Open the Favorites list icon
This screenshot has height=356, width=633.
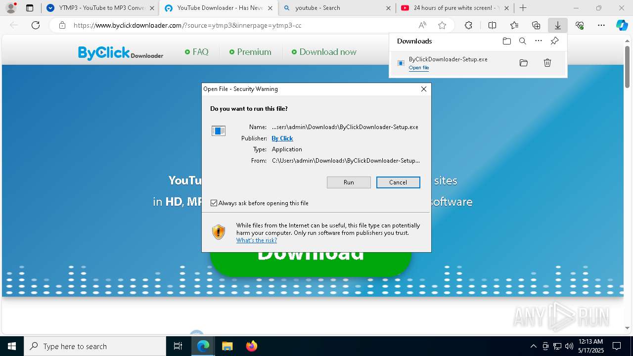pos(514,25)
